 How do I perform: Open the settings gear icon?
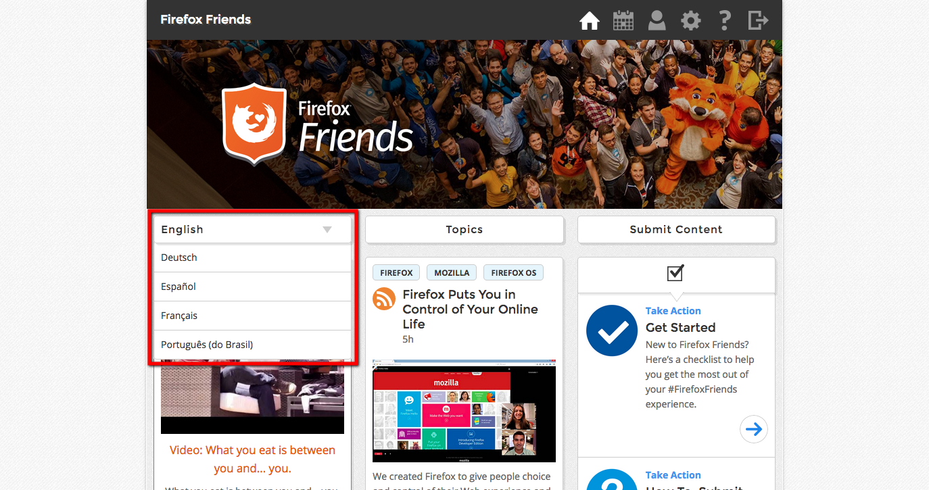click(690, 20)
